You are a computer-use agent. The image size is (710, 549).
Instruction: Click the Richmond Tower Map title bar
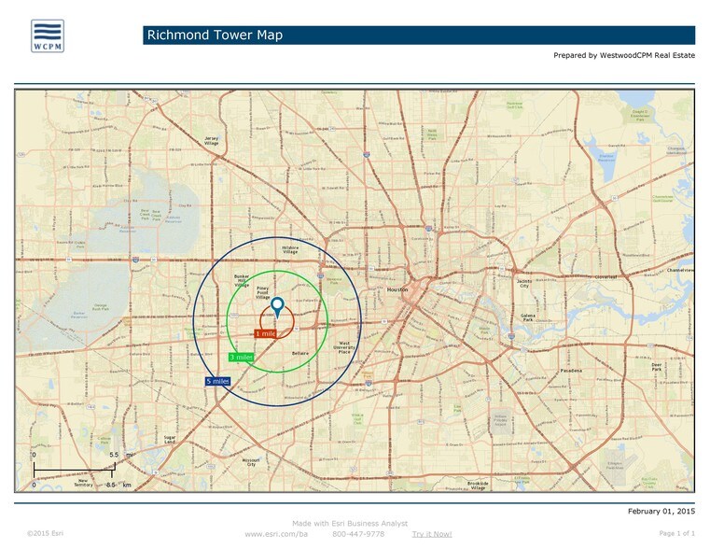click(419, 35)
